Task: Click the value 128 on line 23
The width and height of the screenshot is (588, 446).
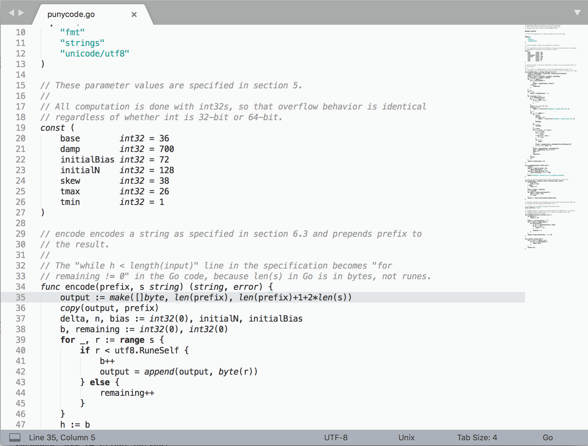Action: click(167, 170)
